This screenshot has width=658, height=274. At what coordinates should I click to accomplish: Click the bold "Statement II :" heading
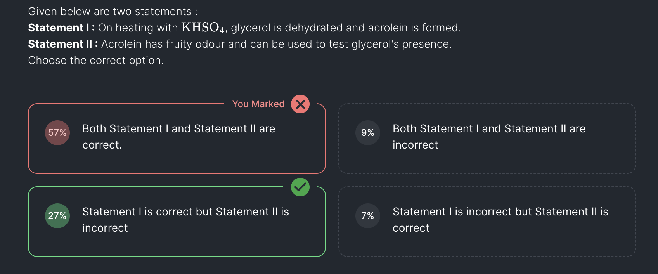(x=63, y=44)
